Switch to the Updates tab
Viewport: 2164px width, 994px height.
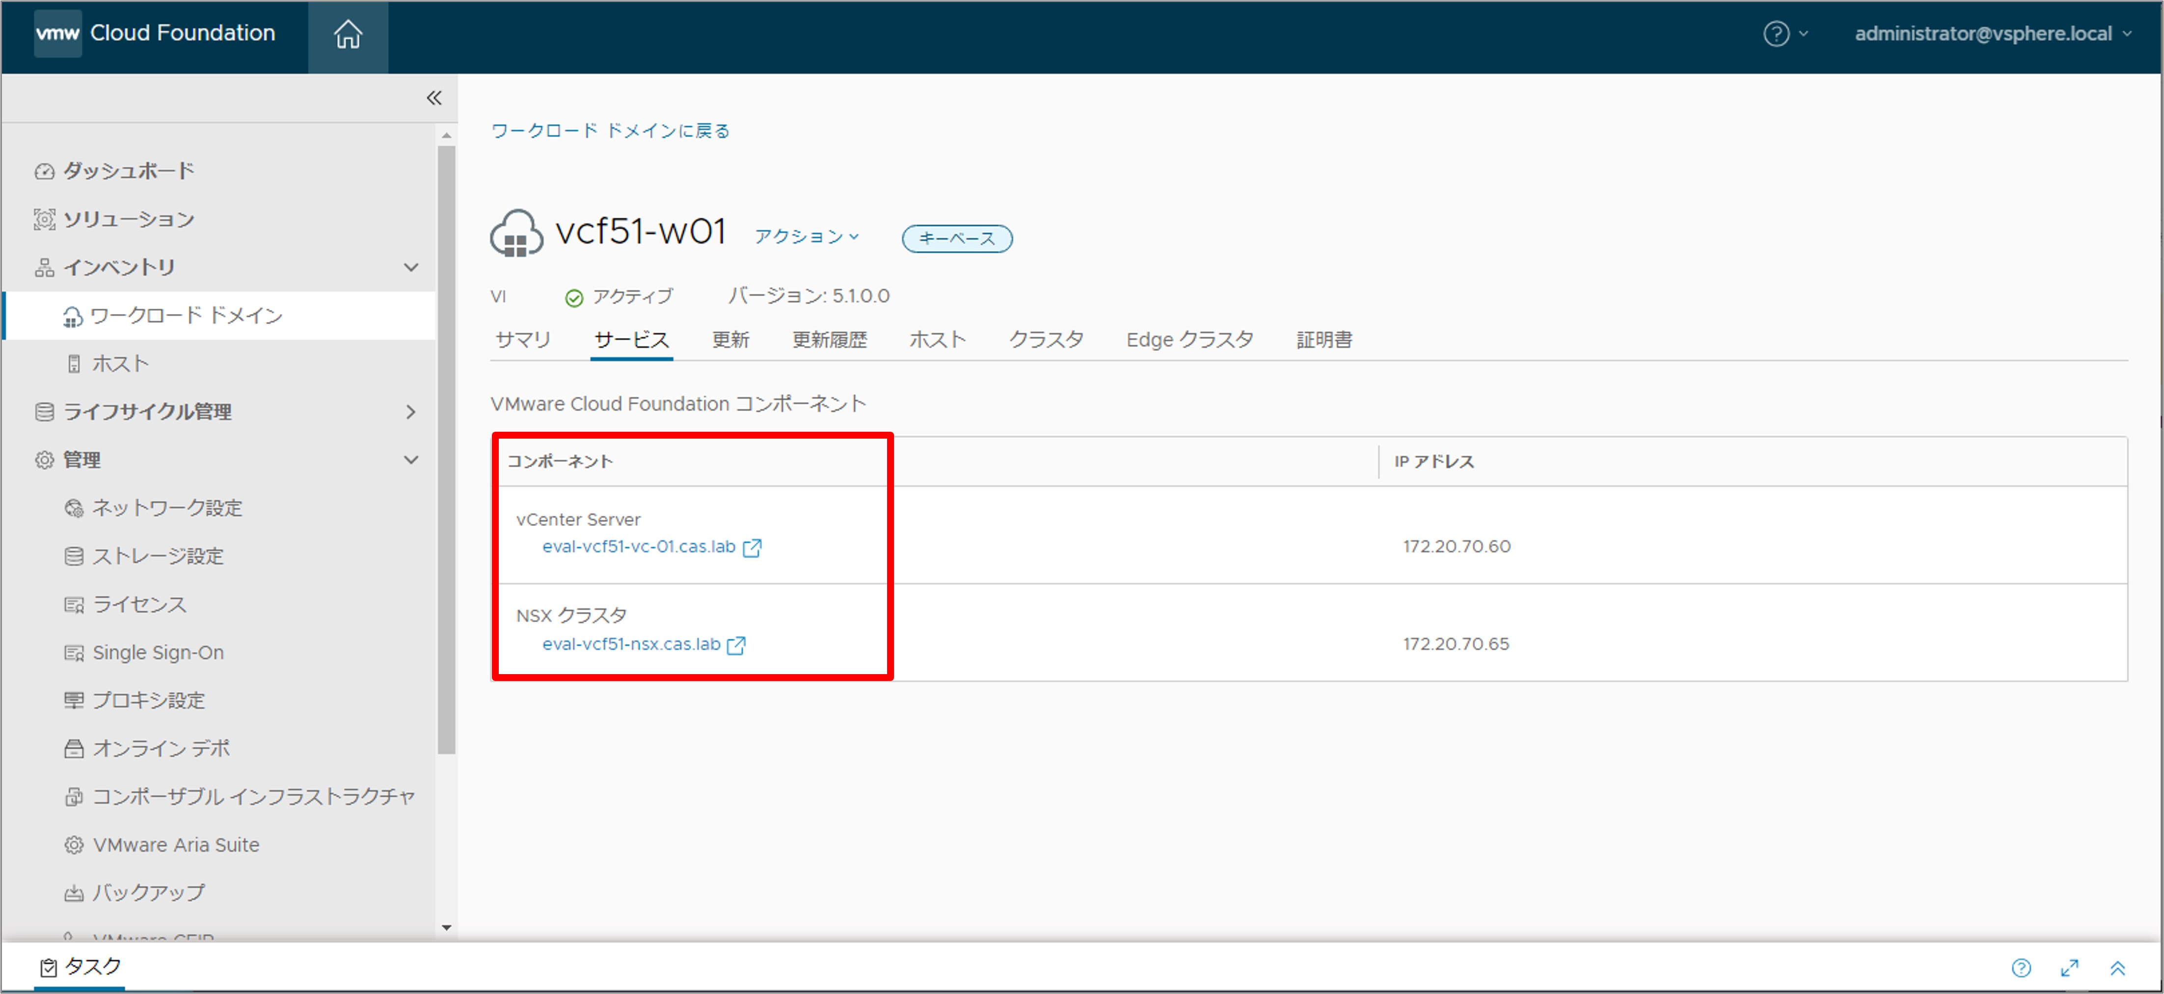[730, 340]
